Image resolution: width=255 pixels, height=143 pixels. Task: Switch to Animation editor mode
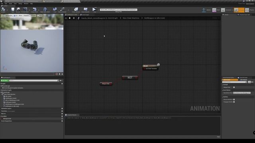pos(223,10)
